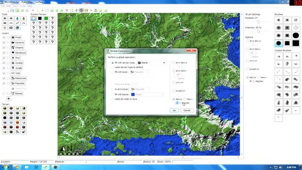Select the Pine layer button

click(x=16, y=58)
